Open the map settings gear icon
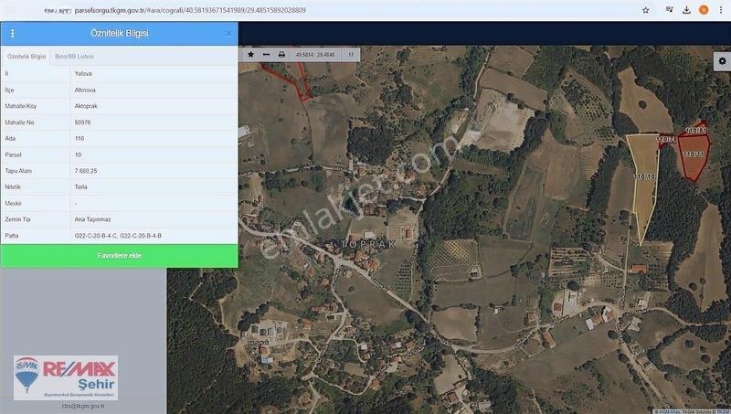Screen dimensions: 731x414 coord(722,61)
